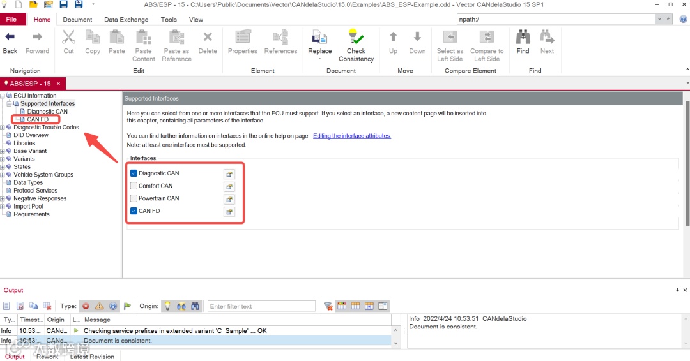690x361 pixels.
Task: Select DID Overview in the tree
Action: tap(31, 135)
